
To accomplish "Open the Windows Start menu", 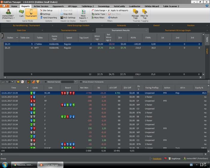I will (x=5, y=165).
